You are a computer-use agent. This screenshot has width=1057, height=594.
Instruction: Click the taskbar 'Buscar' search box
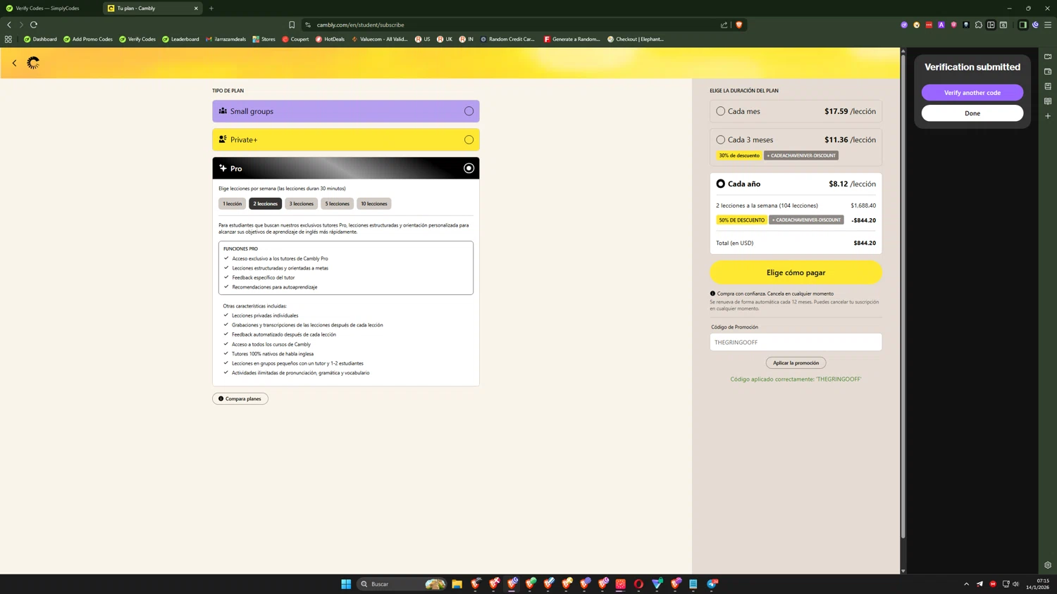pos(402,584)
